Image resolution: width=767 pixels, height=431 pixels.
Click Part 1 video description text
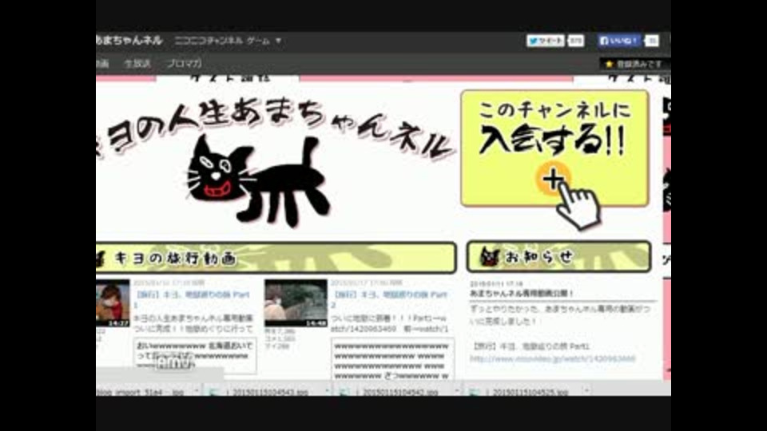tap(193, 323)
